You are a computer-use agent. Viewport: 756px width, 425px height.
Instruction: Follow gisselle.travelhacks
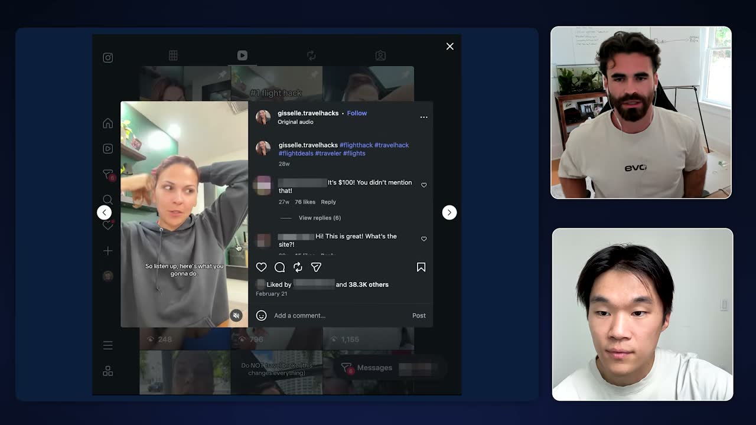pyautogui.click(x=357, y=113)
